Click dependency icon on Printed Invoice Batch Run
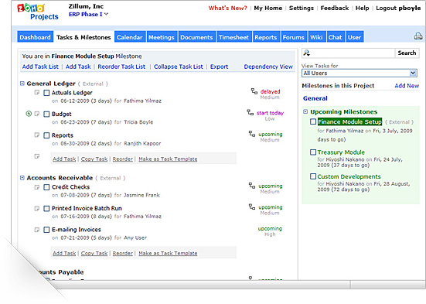The height and width of the screenshot is (304, 426). pos(252,207)
